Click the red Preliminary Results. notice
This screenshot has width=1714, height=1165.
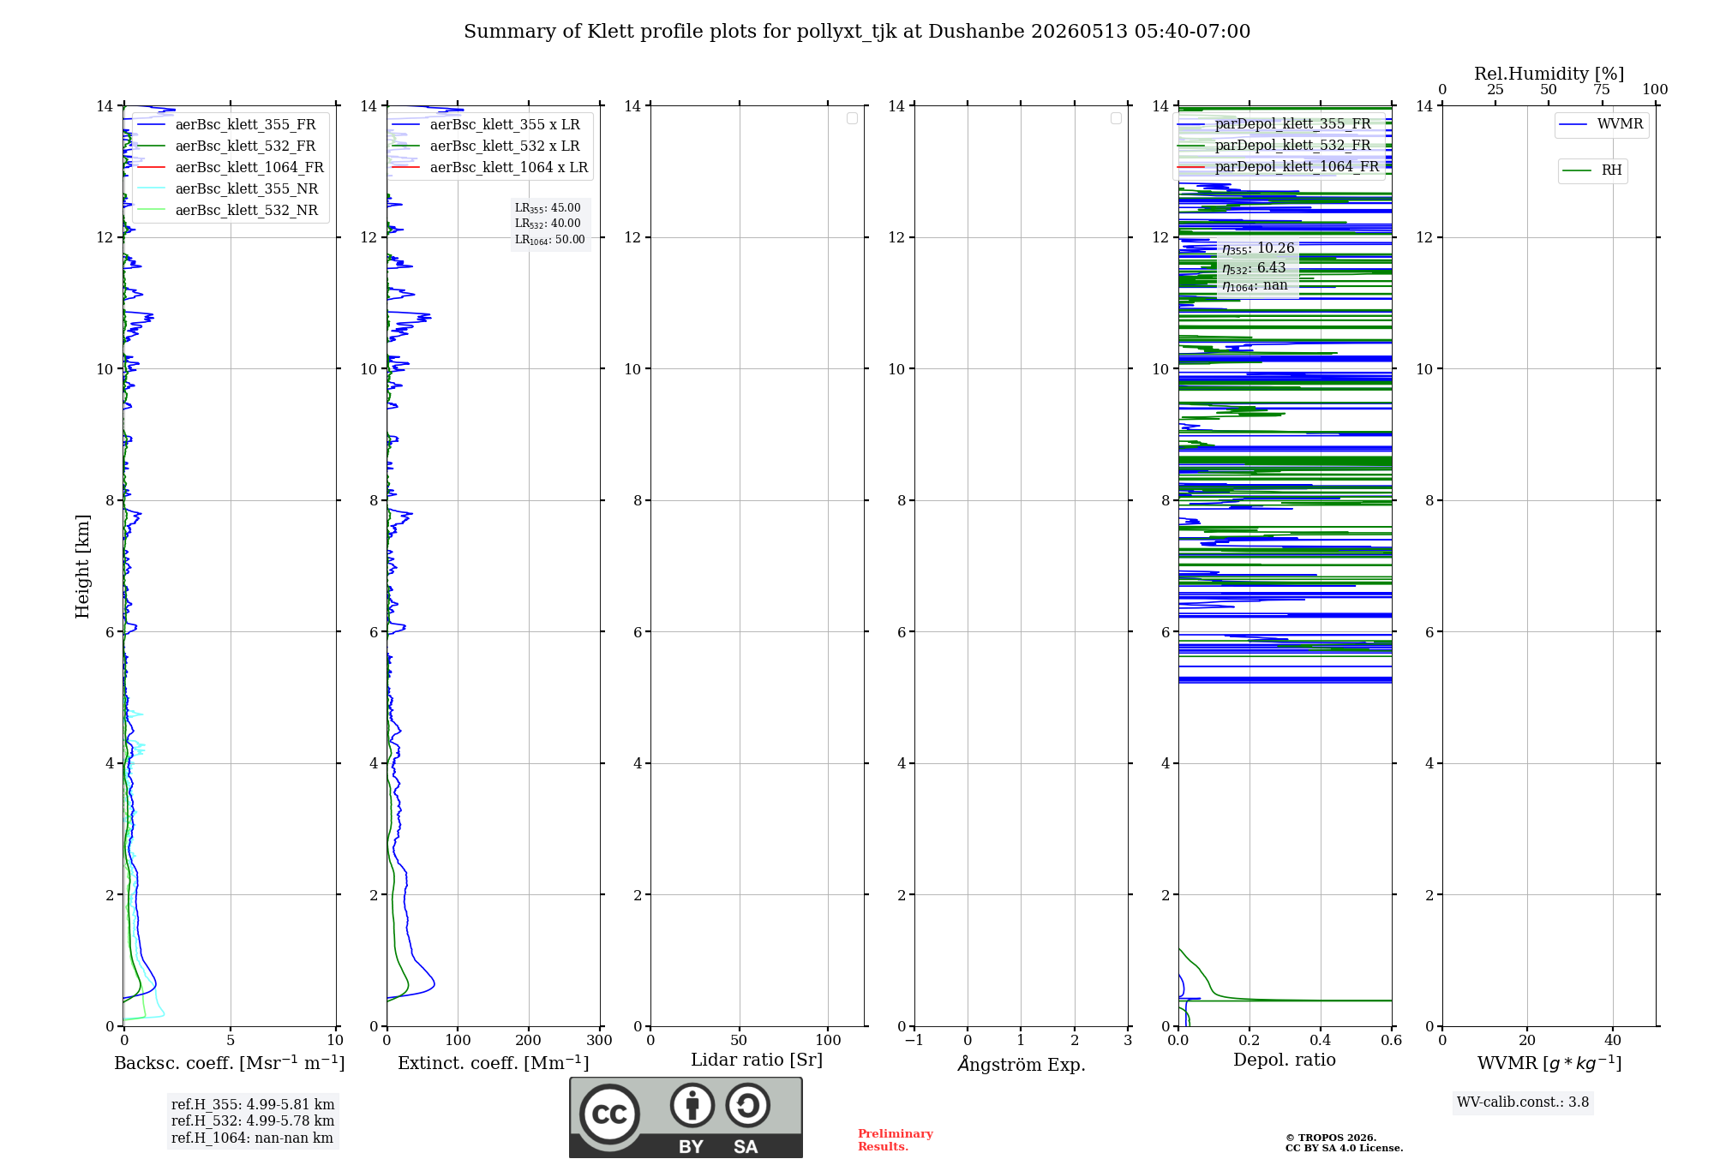click(x=896, y=1140)
